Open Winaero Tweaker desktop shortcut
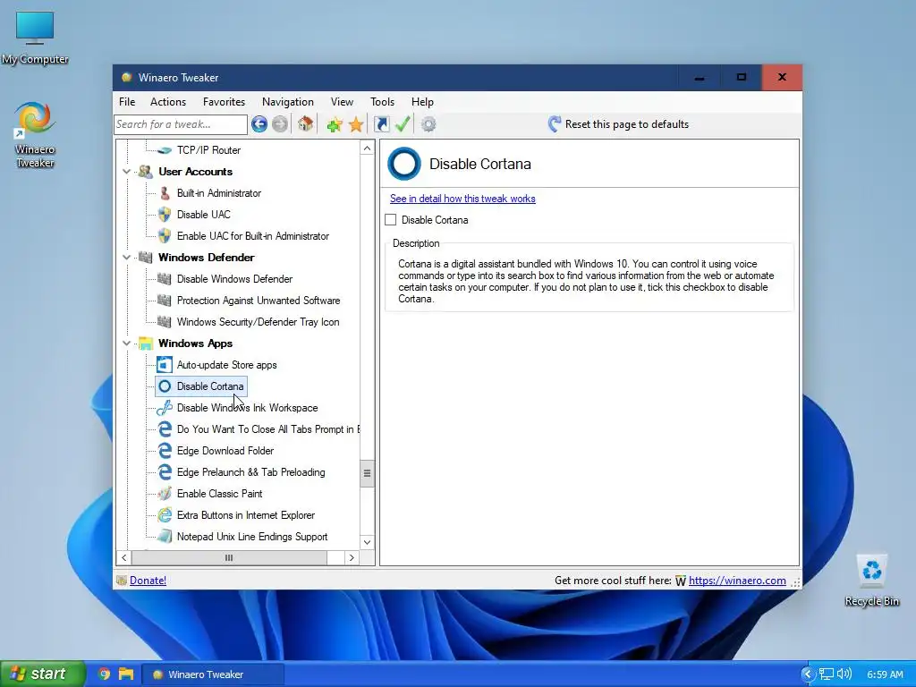 pos(35,136)
